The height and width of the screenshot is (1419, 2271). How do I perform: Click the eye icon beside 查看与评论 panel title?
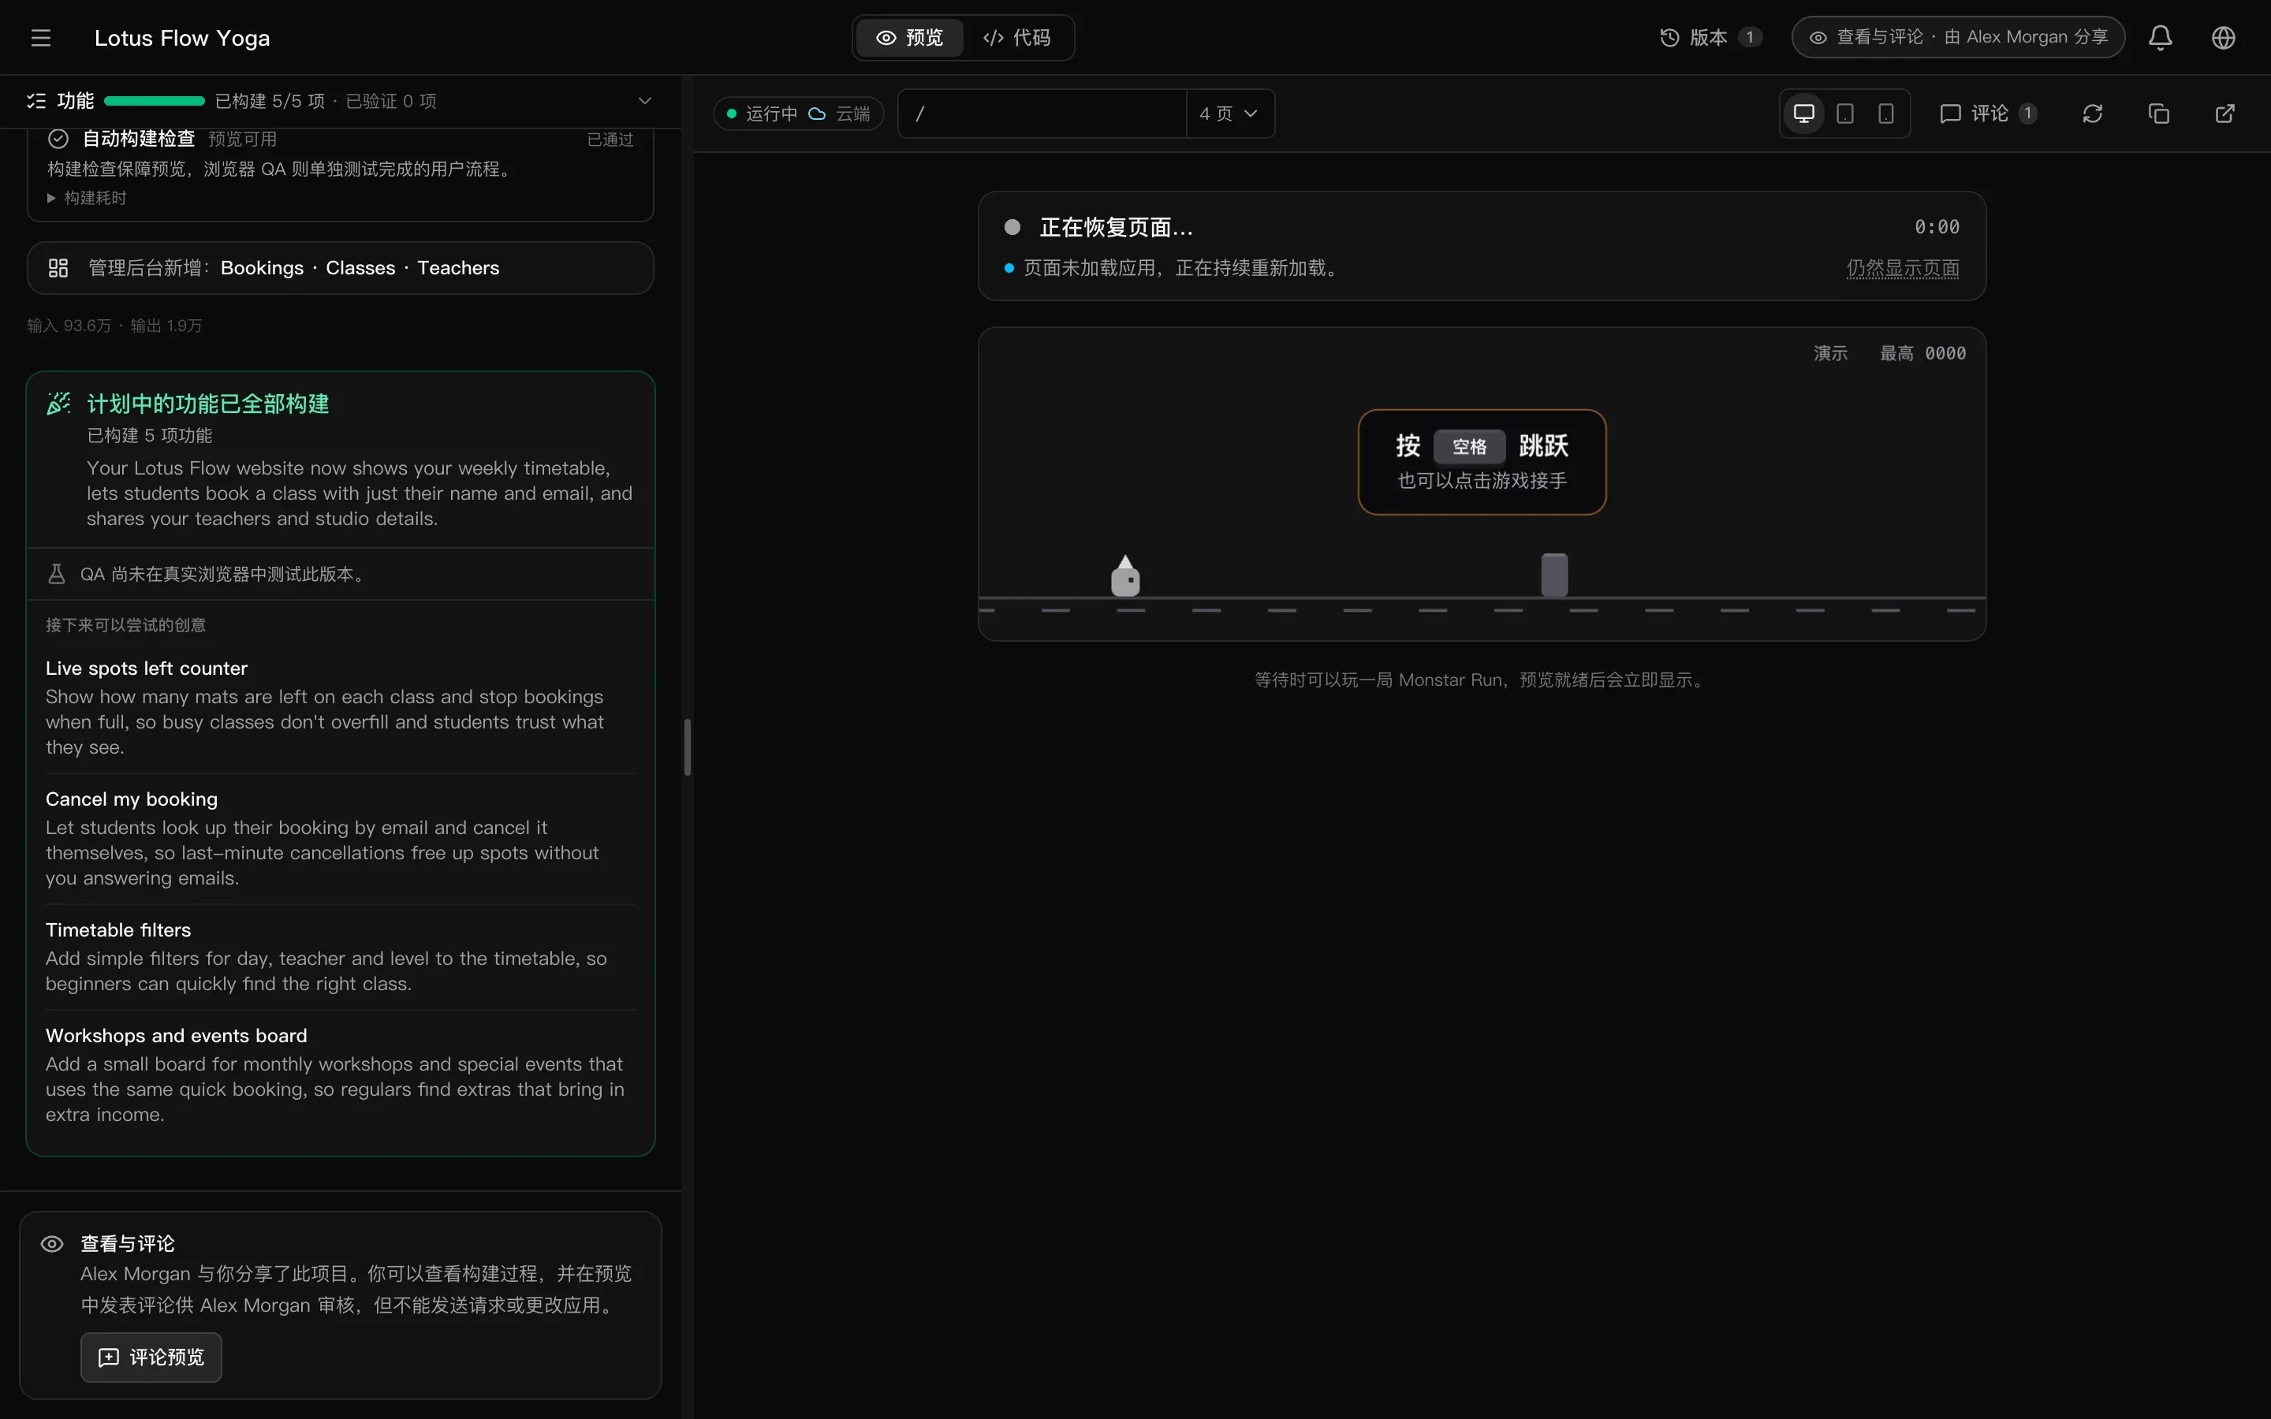tap(53, 1243)
